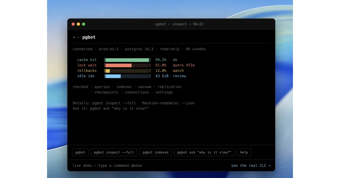Click the green cache hit progress bar
Image resolution: width=340 pixels, height=178 pixels.
point(127,60)
